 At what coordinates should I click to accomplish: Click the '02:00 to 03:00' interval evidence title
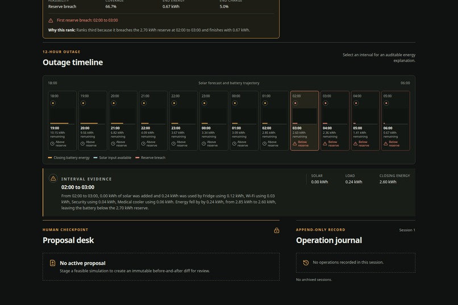click(78, 187)
